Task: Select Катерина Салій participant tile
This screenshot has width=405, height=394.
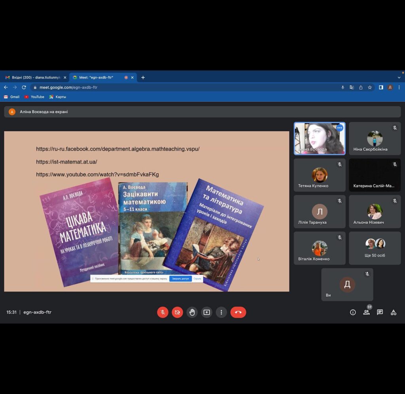Action: [x=375, y=175]
